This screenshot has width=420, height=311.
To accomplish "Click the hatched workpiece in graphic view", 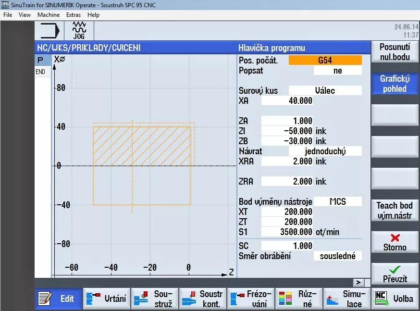I will (x=142, y=146).
